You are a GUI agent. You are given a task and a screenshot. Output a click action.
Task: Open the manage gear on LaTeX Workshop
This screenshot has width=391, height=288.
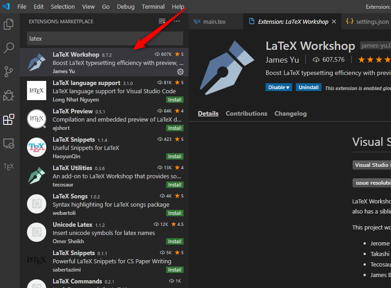click(180, 71)
